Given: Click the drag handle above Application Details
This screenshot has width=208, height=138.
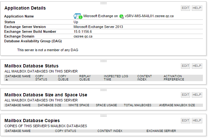Looking at the screenshot, I should pyautogui.click(x=104, y=3).
